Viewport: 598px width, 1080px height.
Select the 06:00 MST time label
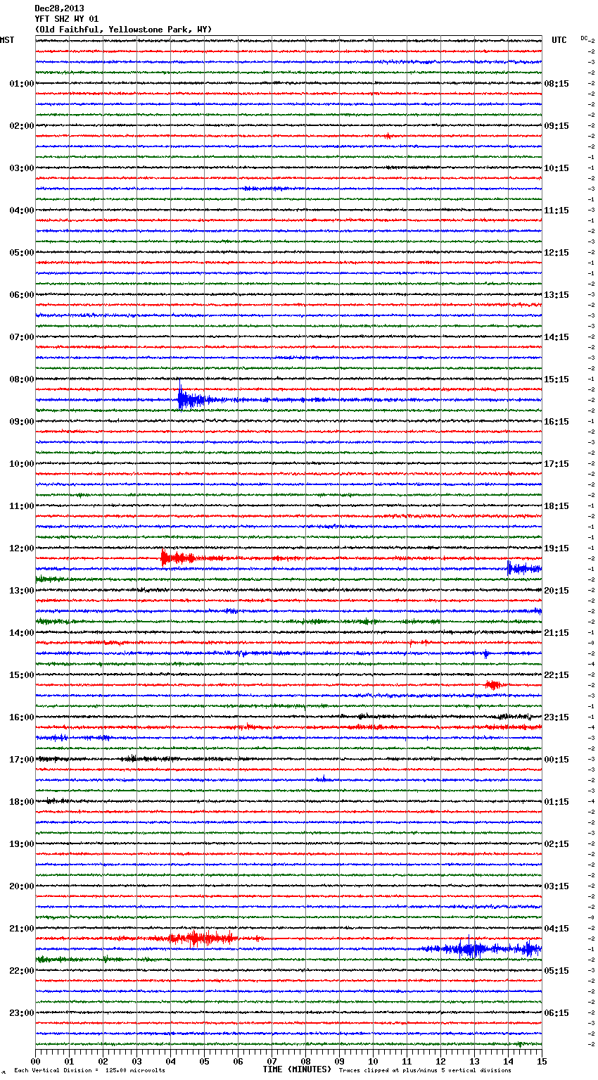22,295
